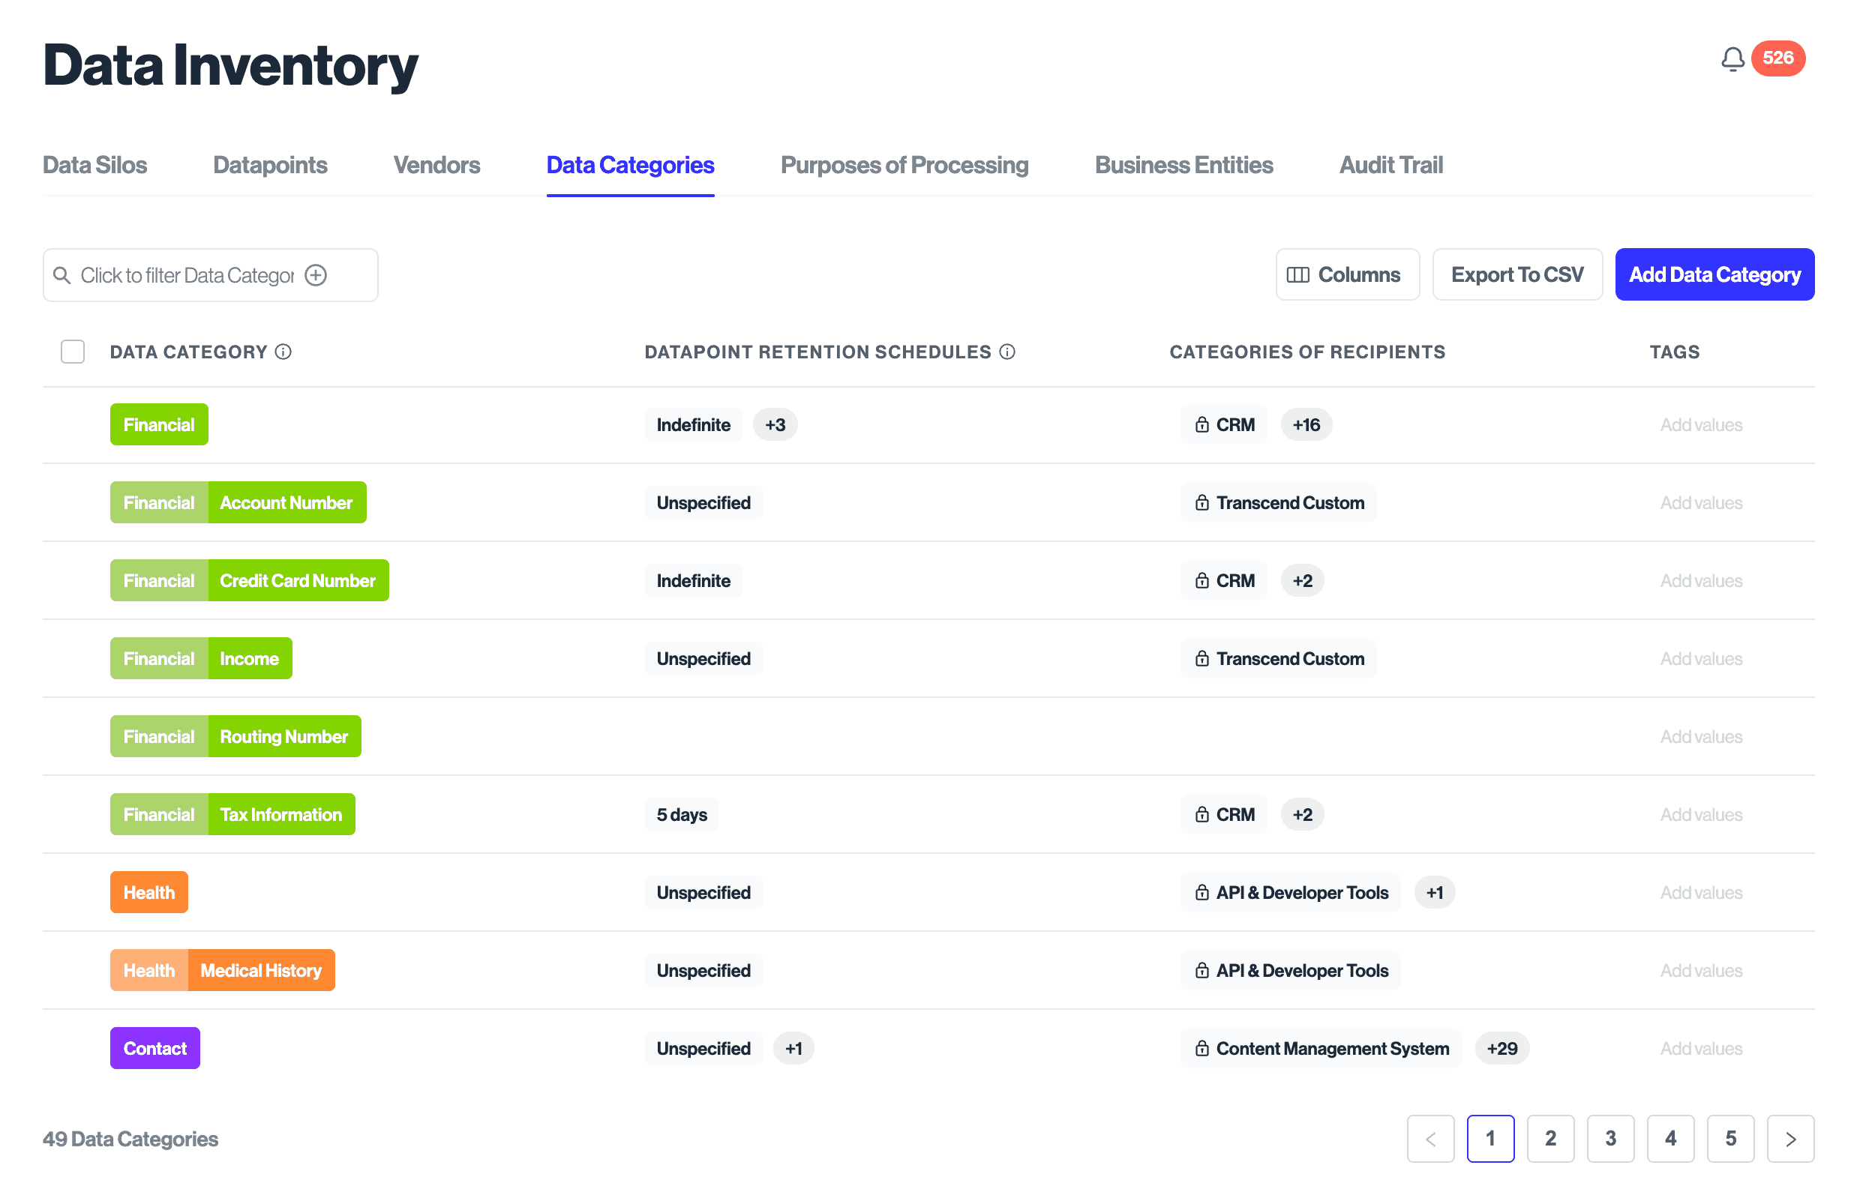The height and width of the screenshot is (1195, 1854).
Task: Jump to page 3
Action: (1610, 1139)
